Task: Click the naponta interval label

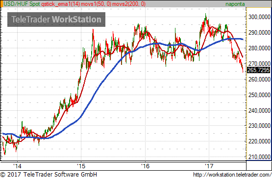Action: [x=235, y=4]
